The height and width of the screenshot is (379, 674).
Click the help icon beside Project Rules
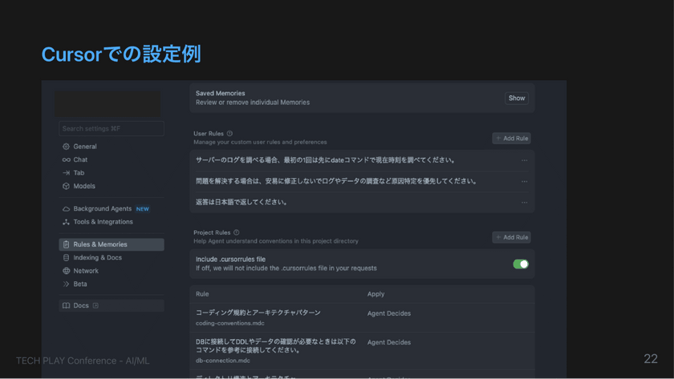coord(236,232)
